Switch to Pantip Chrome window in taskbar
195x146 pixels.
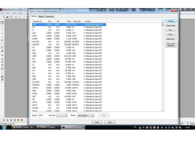[24, 127]
